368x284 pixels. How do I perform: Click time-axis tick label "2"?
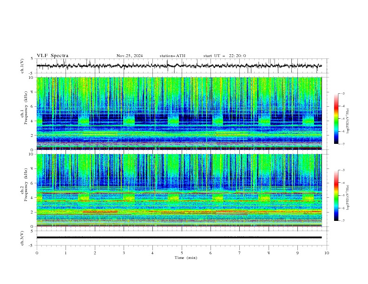point(95,253)
